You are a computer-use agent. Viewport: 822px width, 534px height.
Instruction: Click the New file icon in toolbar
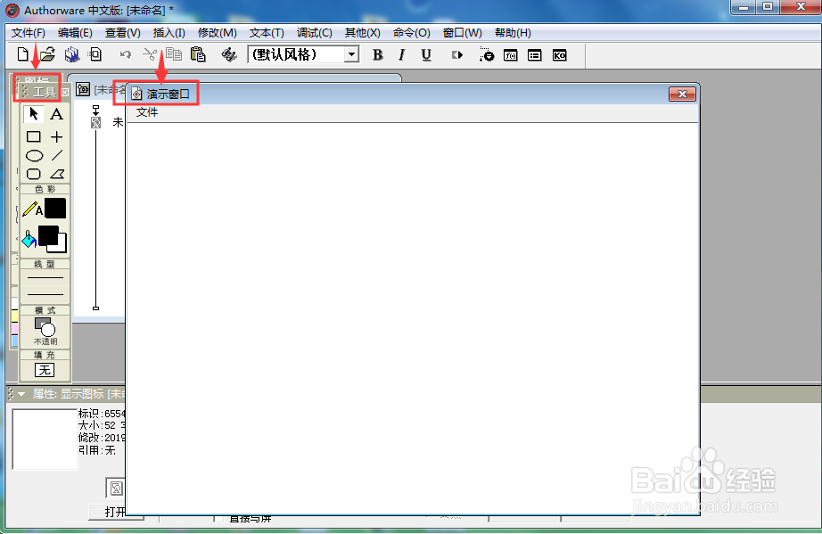tap(22, 54)
